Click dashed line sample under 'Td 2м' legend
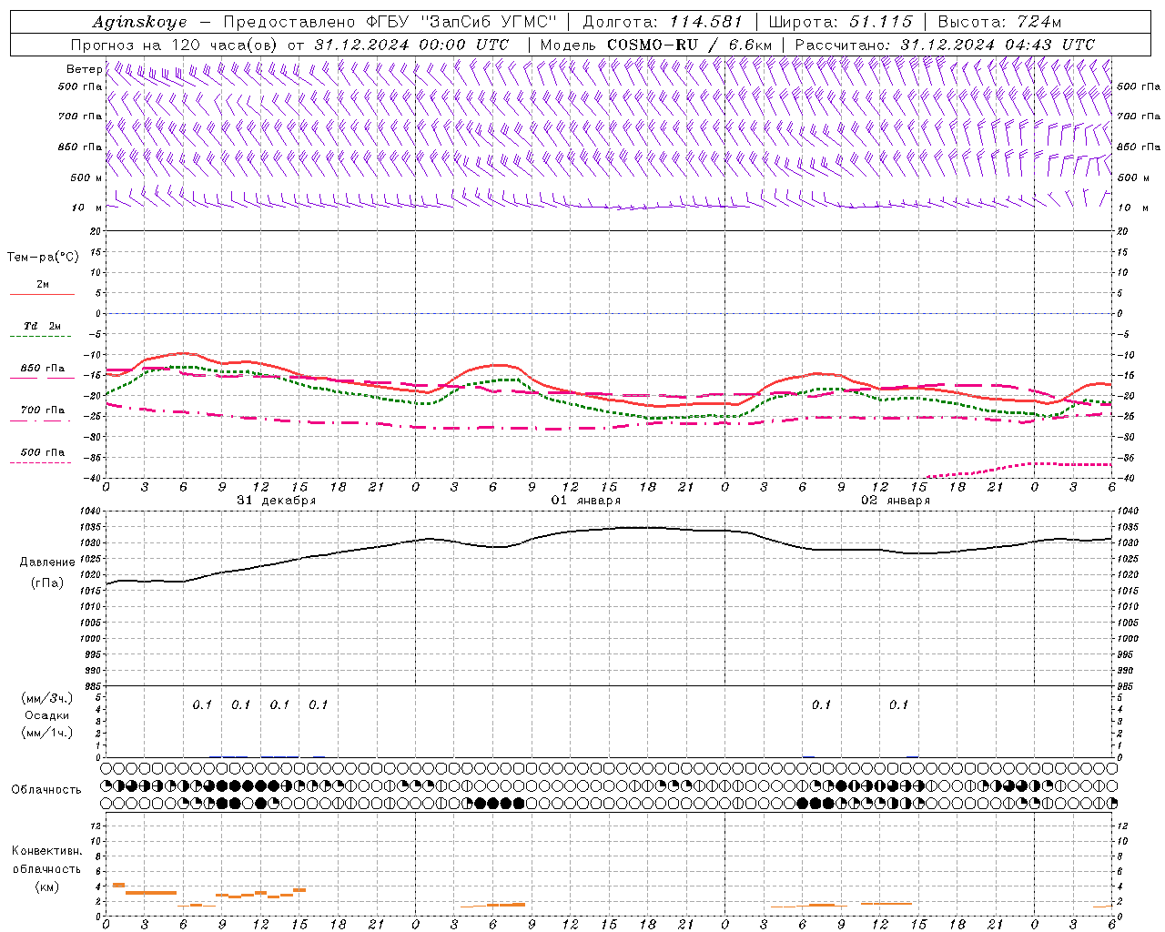The image size is (1165, 932). pos(42,337)
